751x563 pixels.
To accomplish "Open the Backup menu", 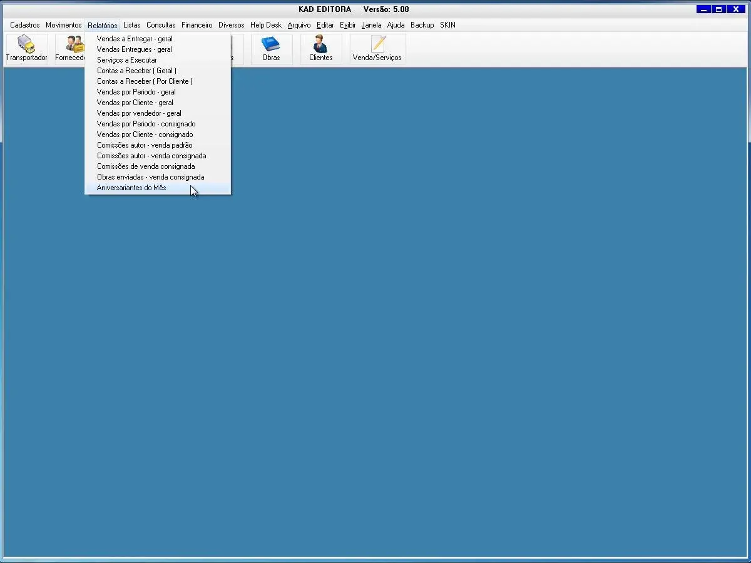I will (x=422, y=25).
